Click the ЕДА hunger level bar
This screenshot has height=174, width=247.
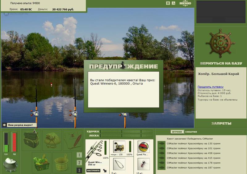click(x=6, y=142)
